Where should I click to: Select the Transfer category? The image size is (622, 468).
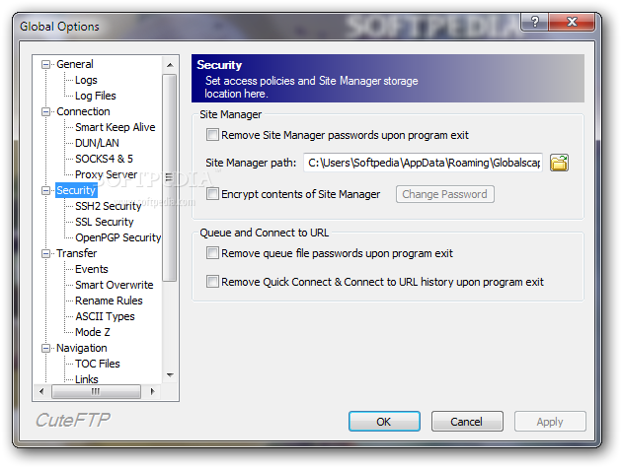tap(76, 253)
